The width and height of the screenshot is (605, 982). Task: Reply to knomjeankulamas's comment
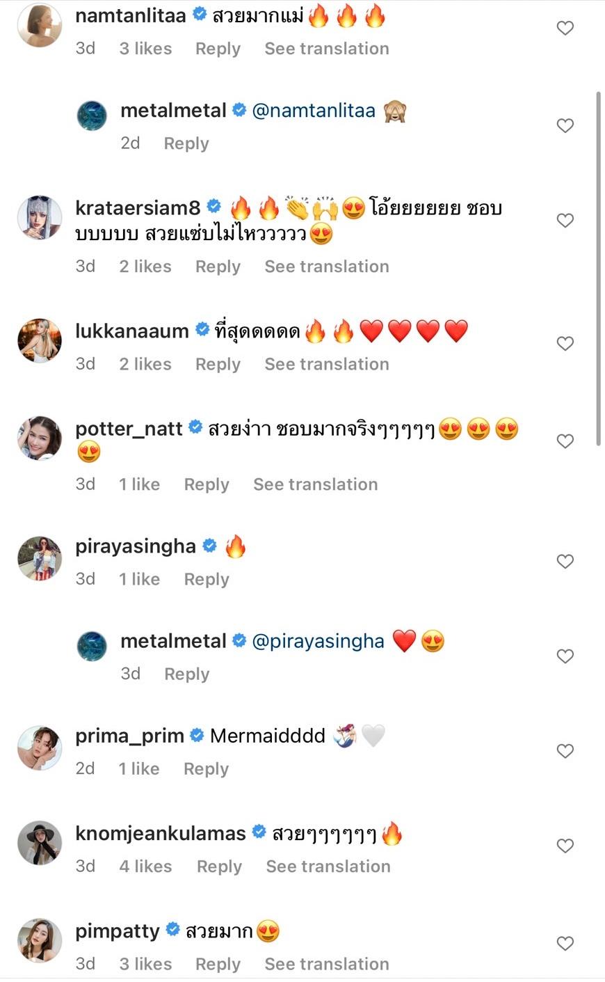click(x=219, y=866)
